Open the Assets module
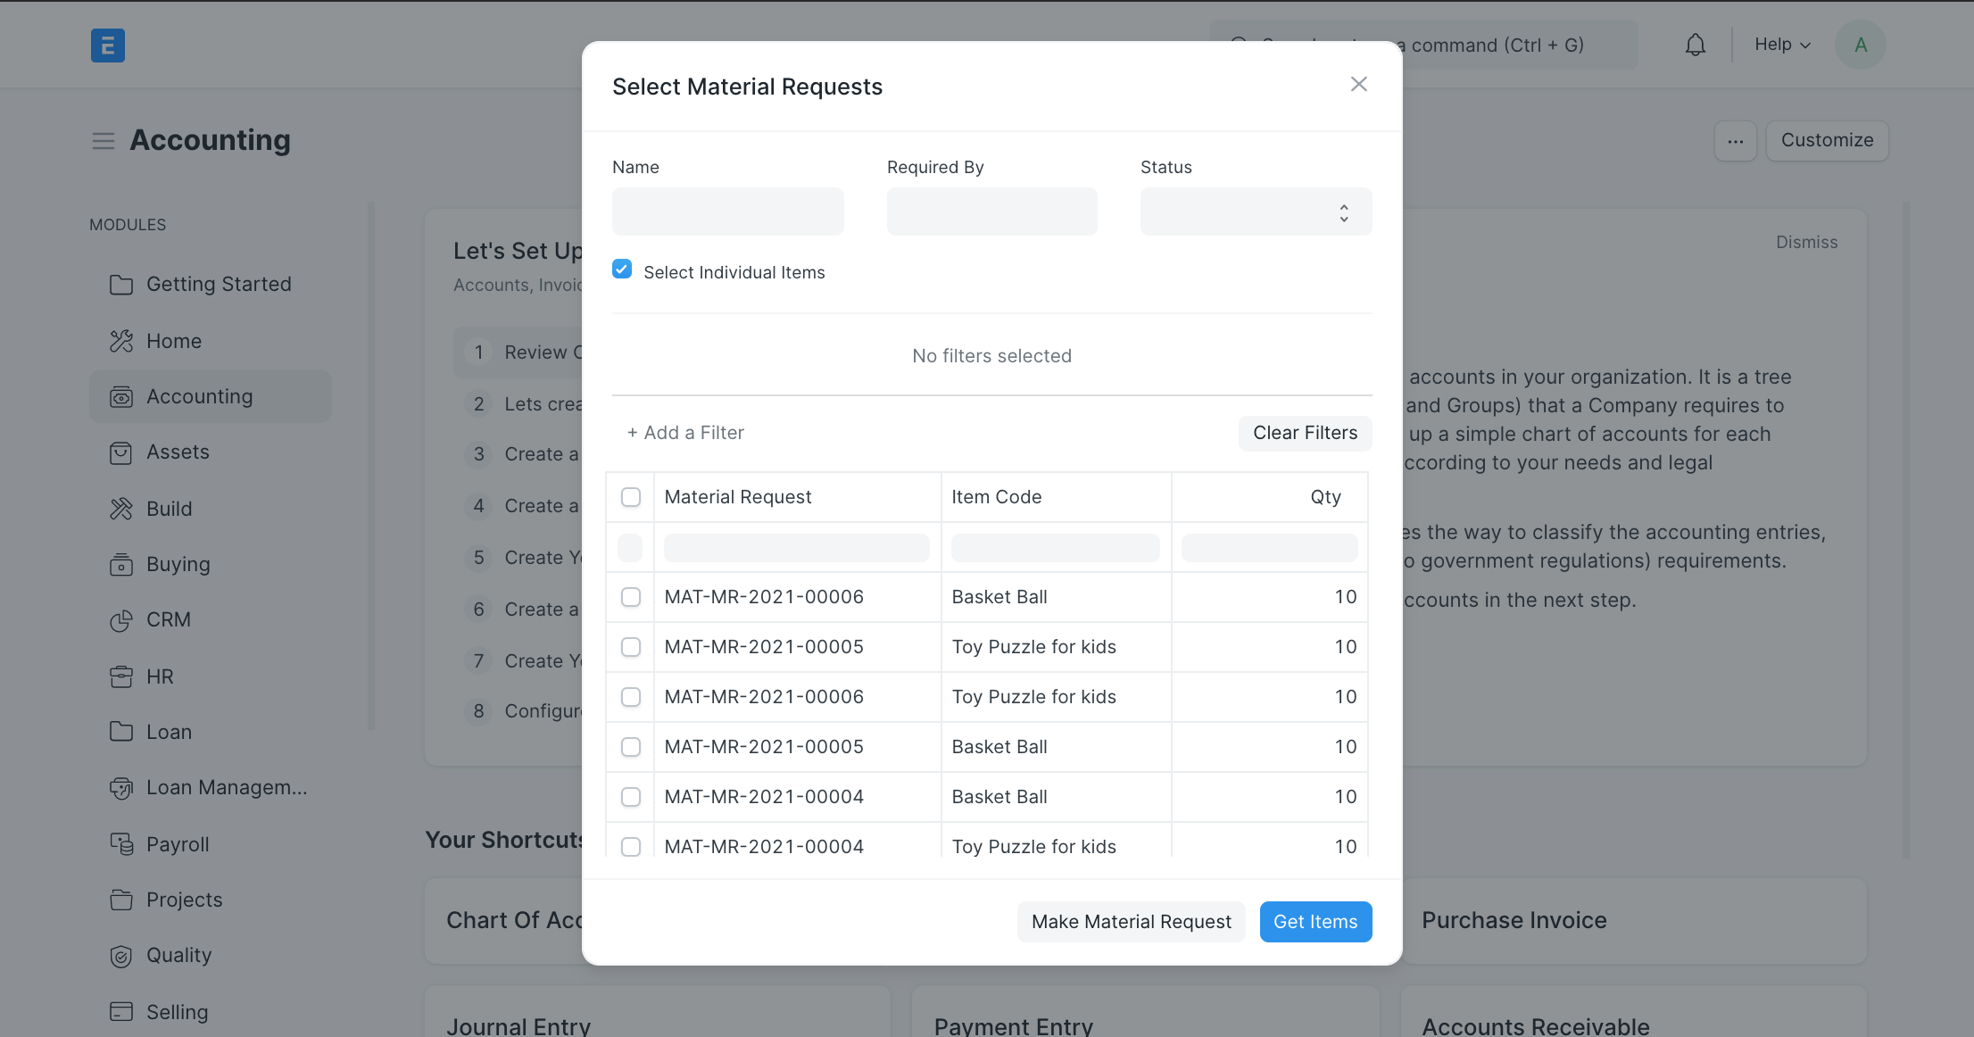The height and width of the screenshot is (1037, 1974). click(178, 452)
